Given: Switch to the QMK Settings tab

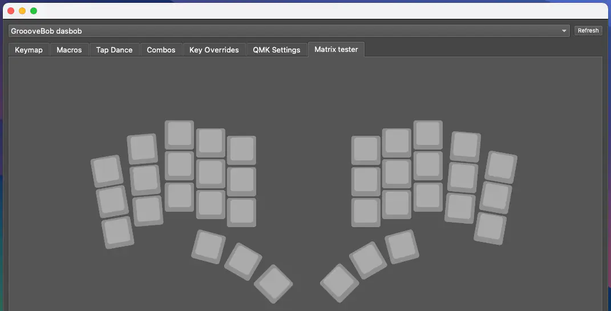Looking at the screenshot, I should [x=277, y=50].
